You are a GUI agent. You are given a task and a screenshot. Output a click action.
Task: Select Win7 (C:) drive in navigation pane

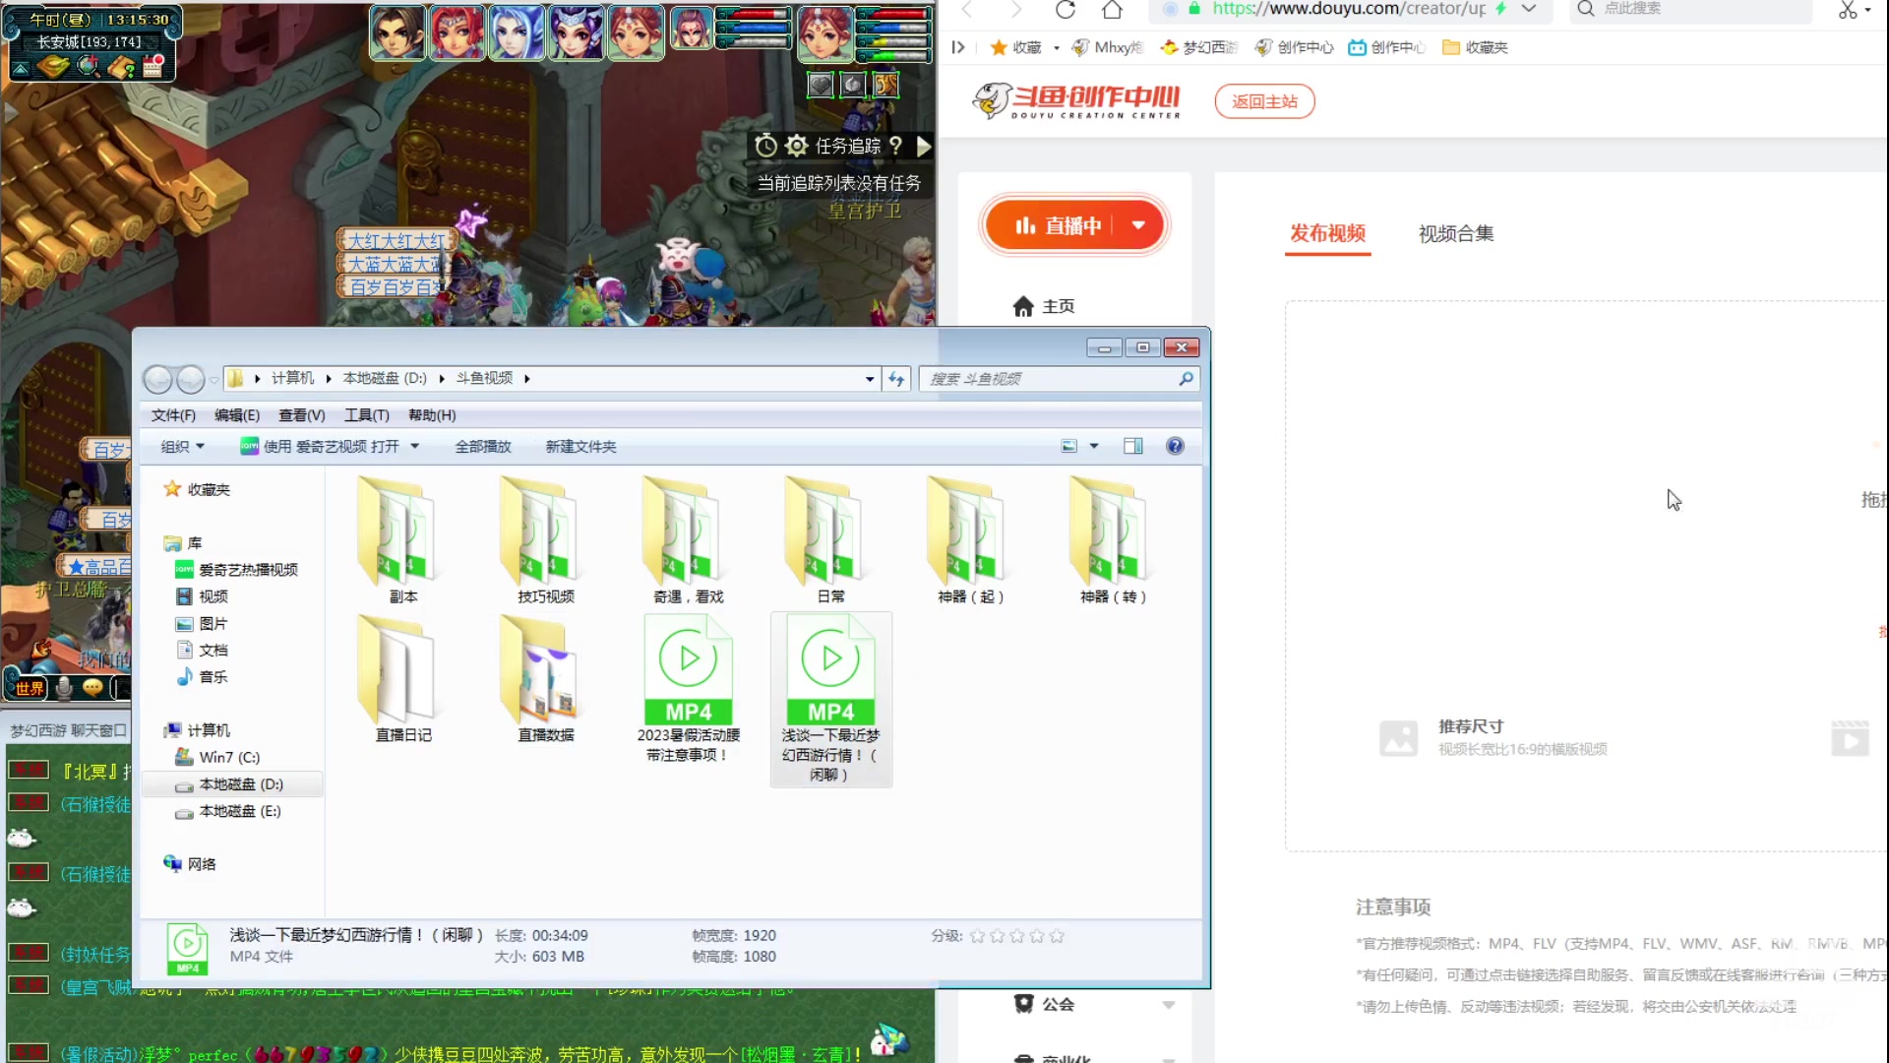pos(217,757)
